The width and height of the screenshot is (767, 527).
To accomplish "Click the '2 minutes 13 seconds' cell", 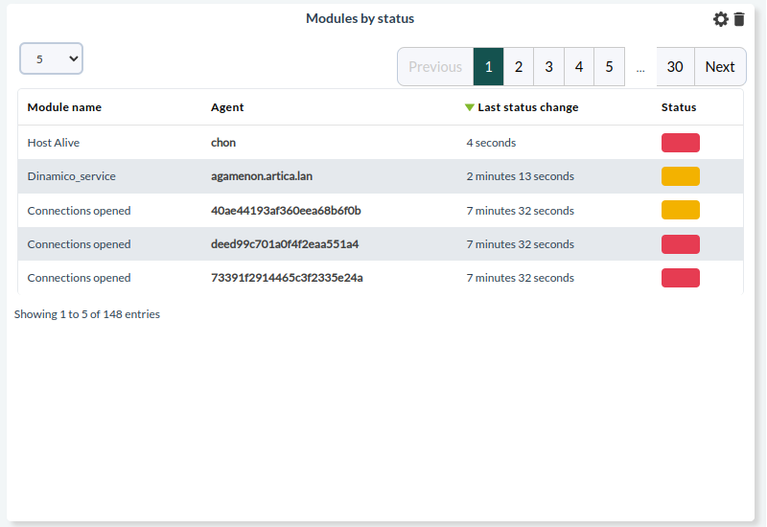I will coord(520,176).
